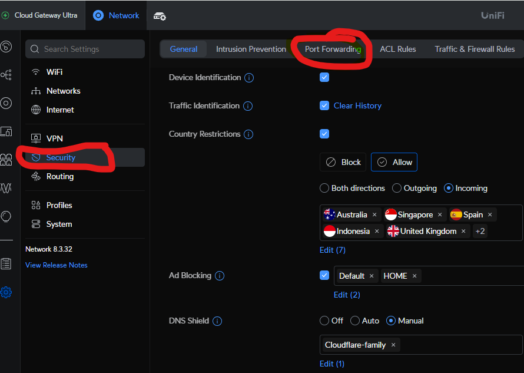Click the Cloud Gateway Ultra status icon

[x=5, y=15]
